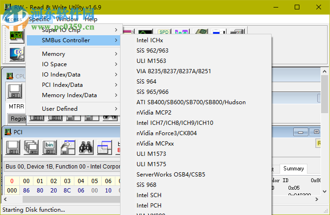Open the Window menu
The image size is (330, 215).
click(x=67, y=19)
